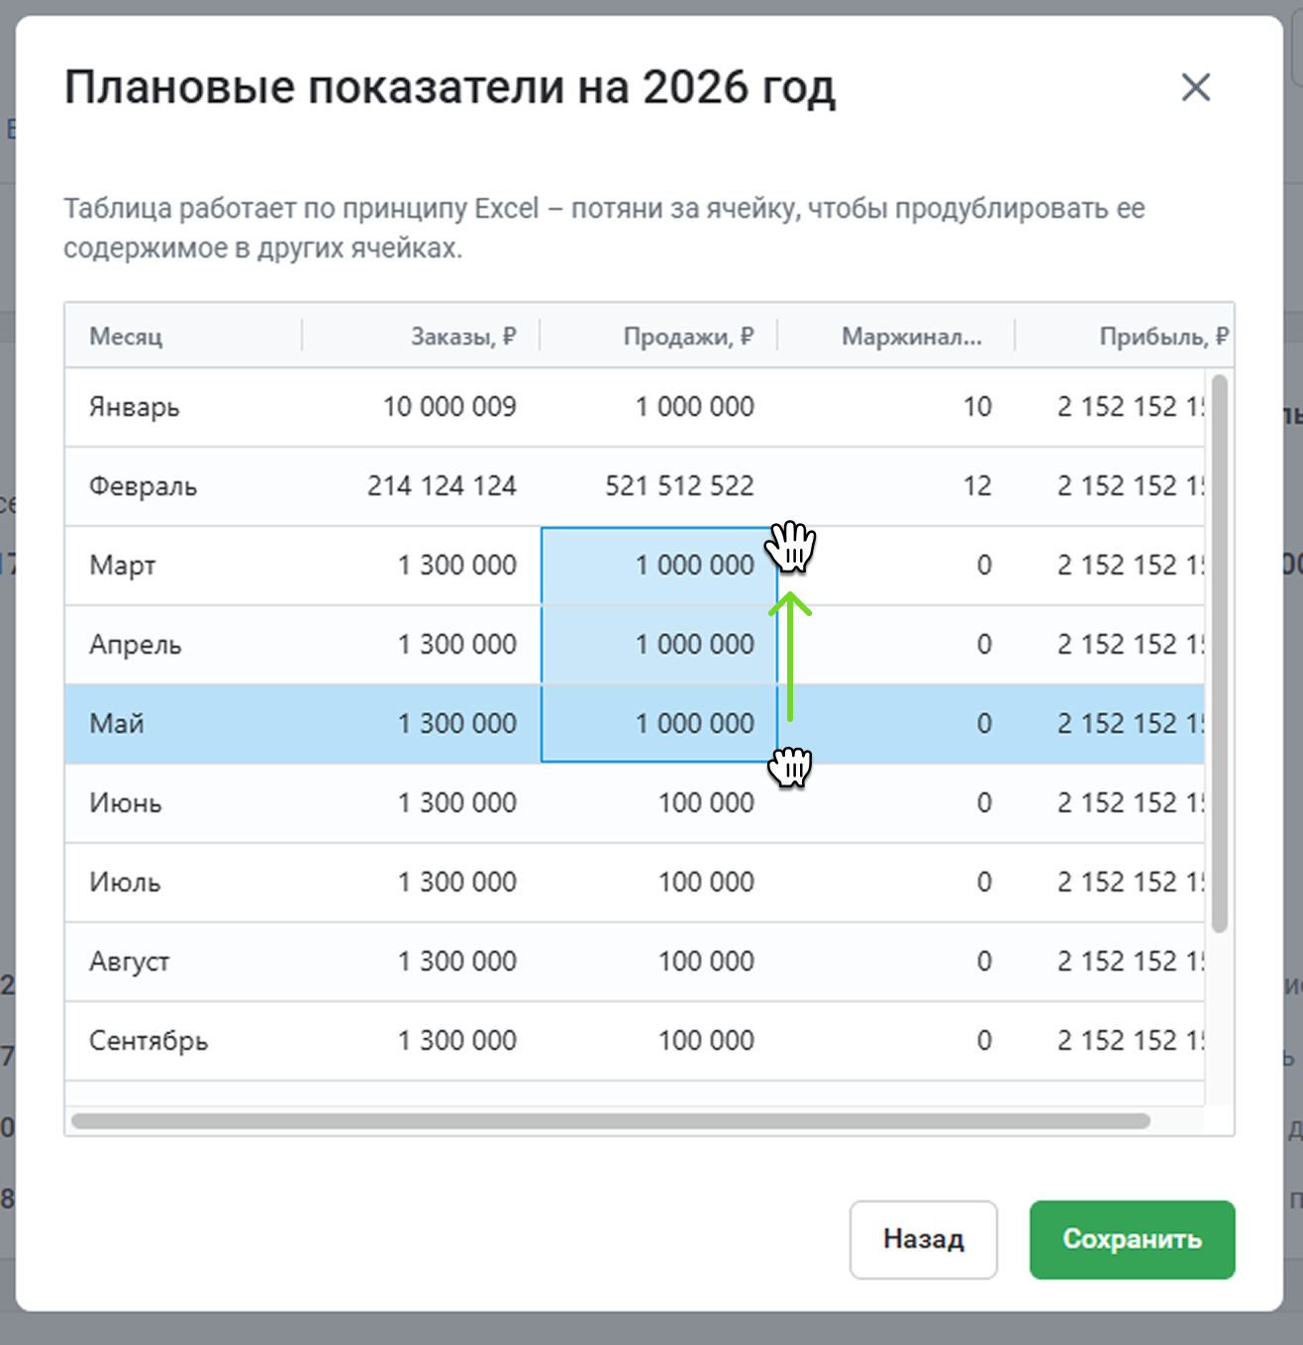
Task: Select June sales cell with 100 000
Action: point(706,803)
